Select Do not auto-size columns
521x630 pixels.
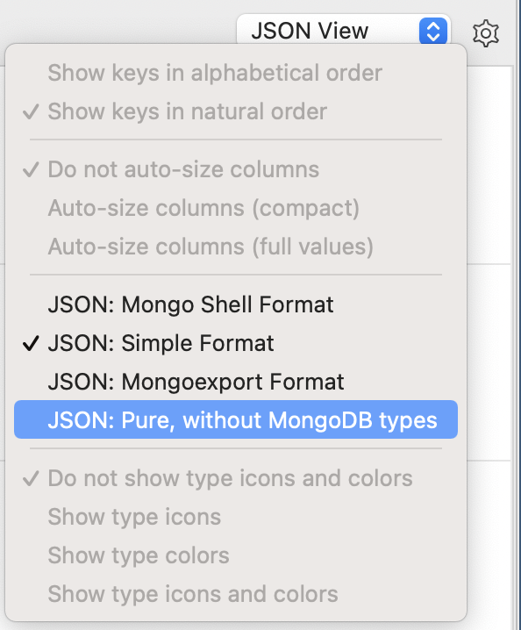click(x=236, y=169)
